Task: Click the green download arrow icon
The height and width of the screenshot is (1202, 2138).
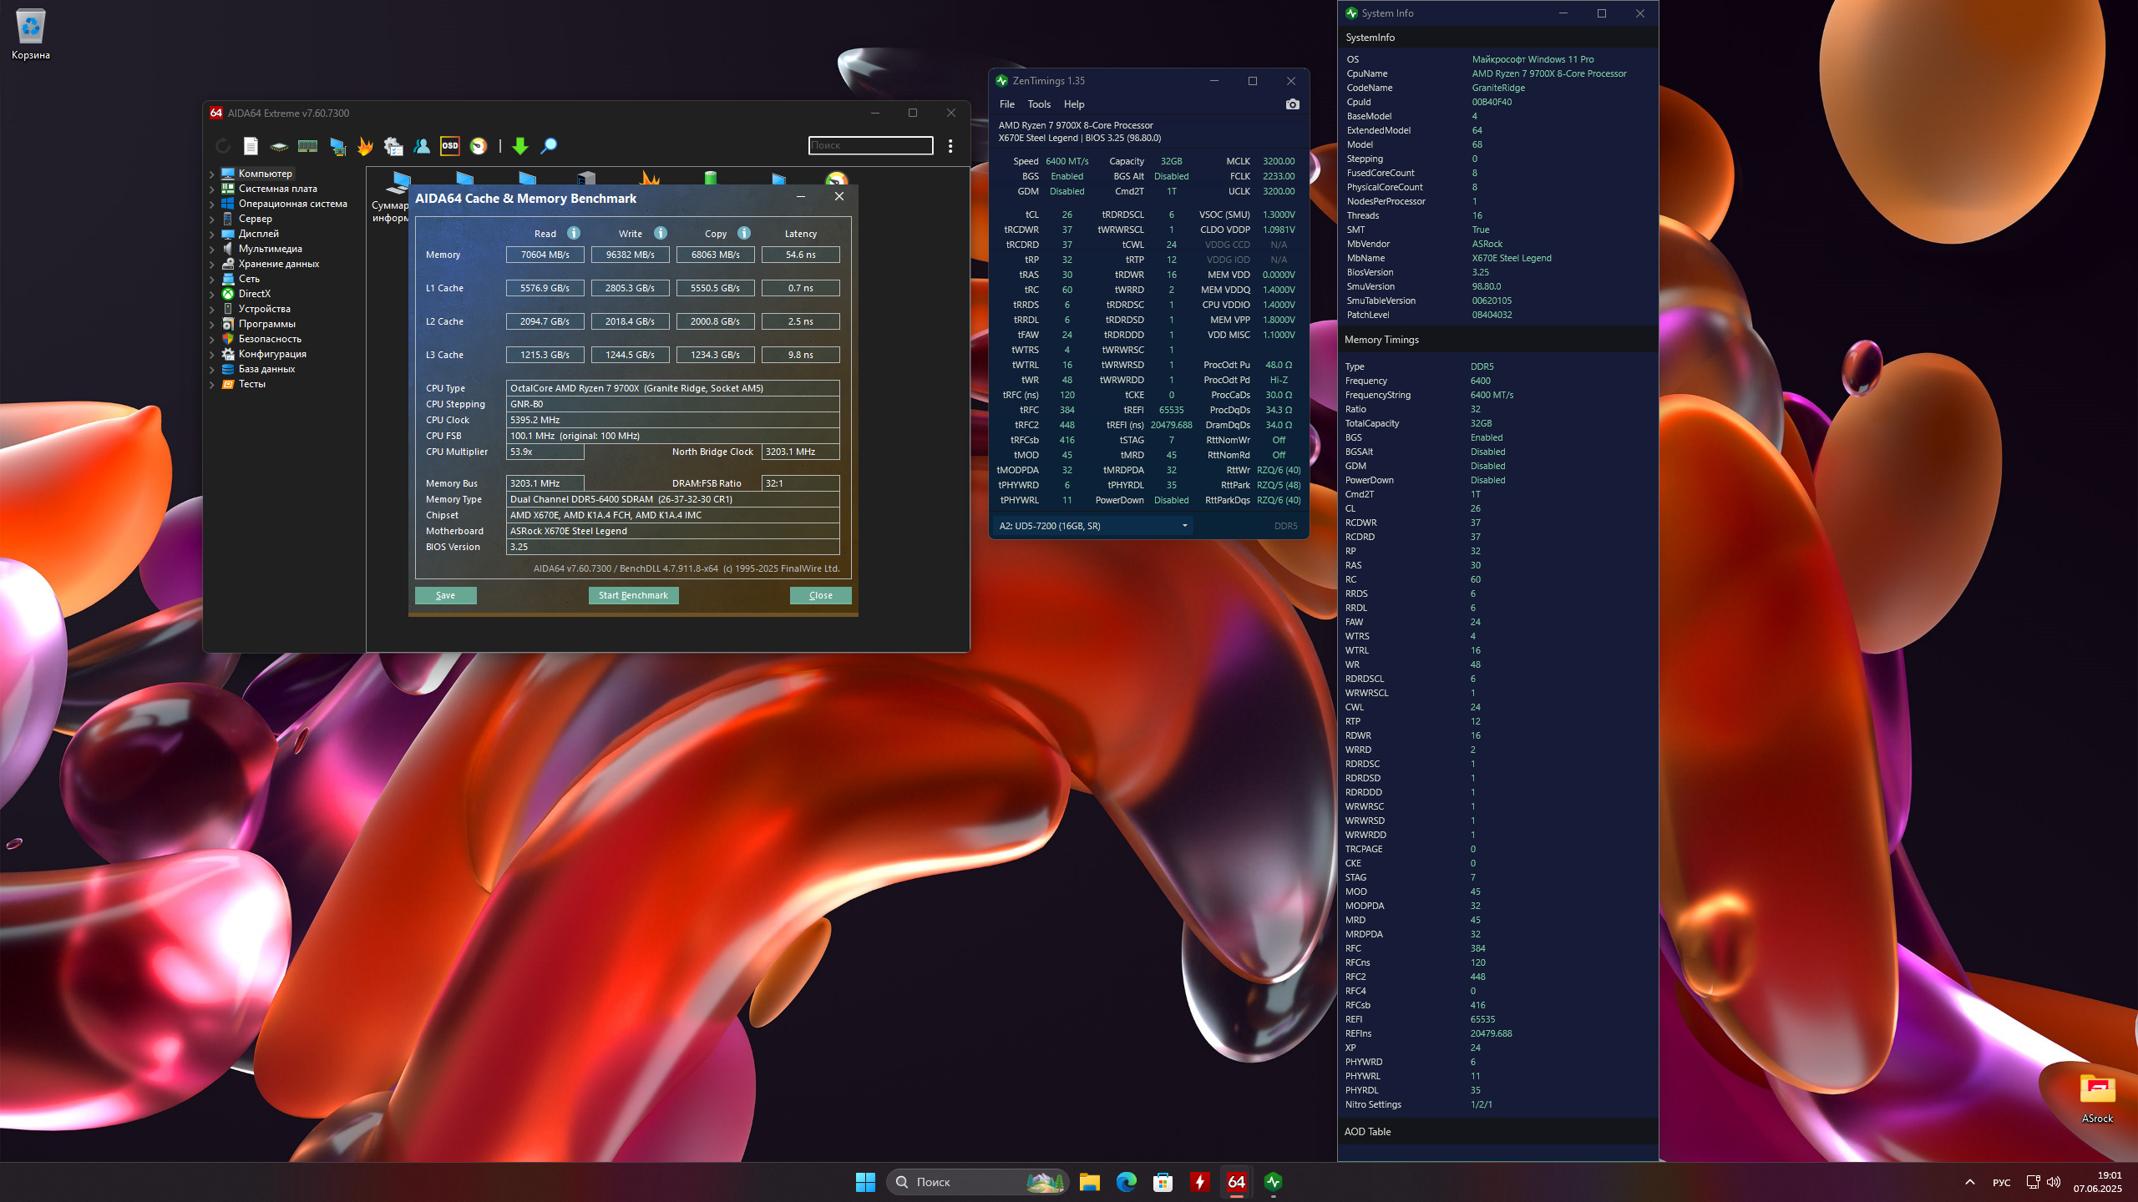Action: [519, 146]
